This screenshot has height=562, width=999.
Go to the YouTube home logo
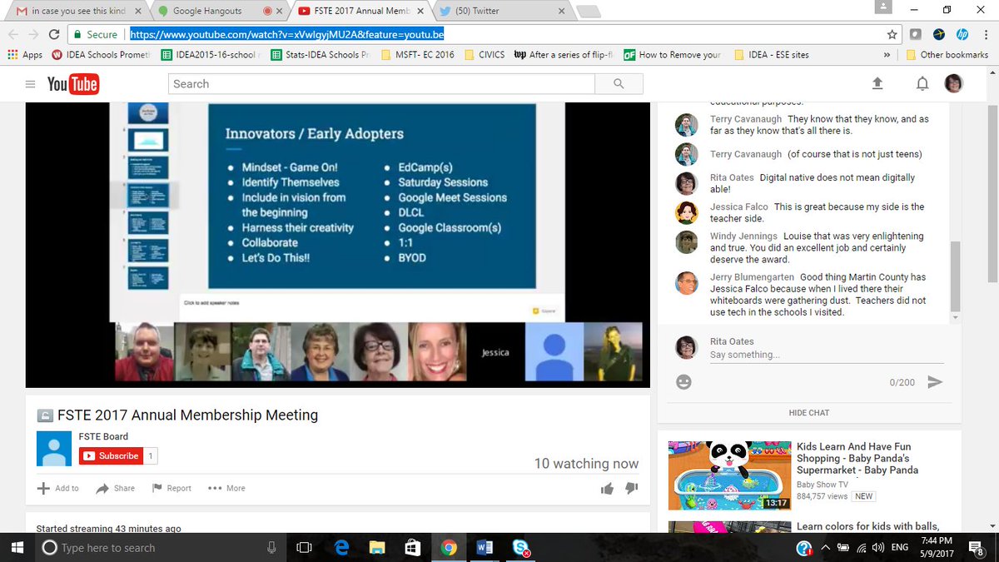coord(72,84)
